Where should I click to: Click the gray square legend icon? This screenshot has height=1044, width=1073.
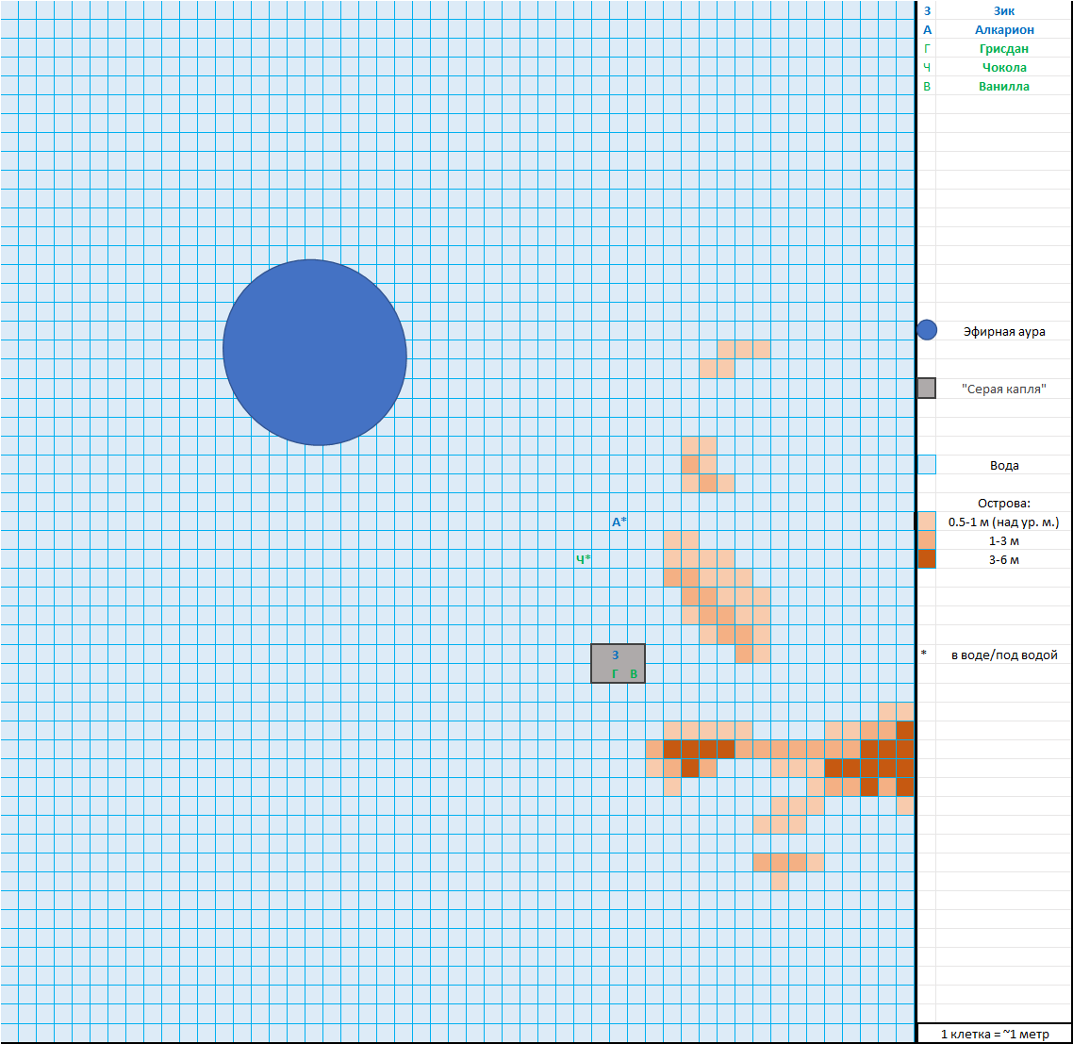927,389
